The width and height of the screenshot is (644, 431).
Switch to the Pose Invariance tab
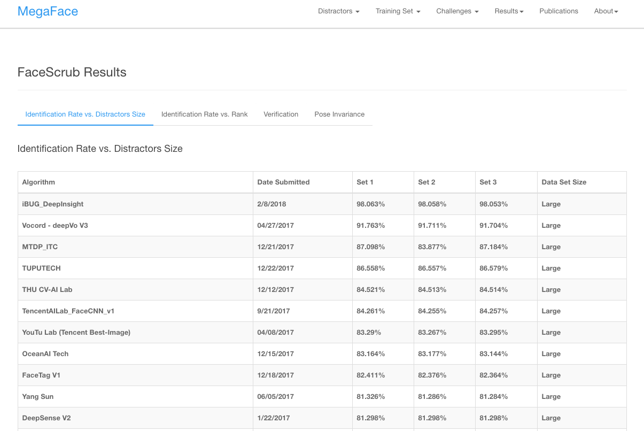pos(339,114)
